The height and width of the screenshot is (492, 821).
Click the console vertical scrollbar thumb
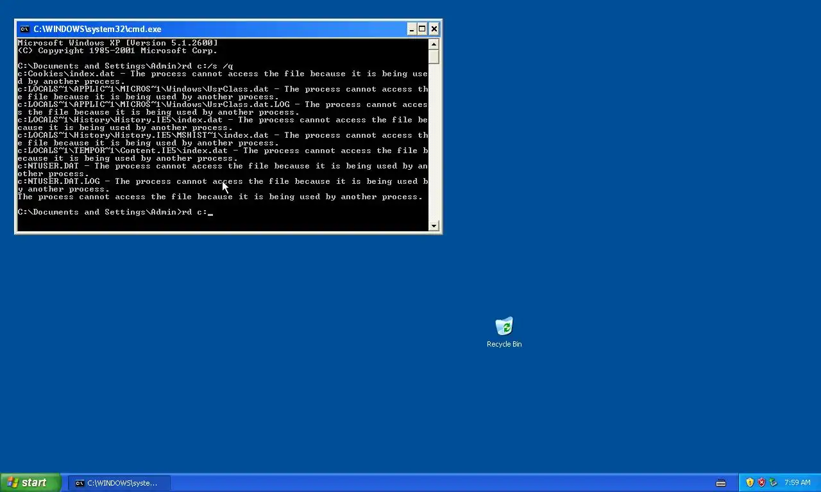point(434,56)
